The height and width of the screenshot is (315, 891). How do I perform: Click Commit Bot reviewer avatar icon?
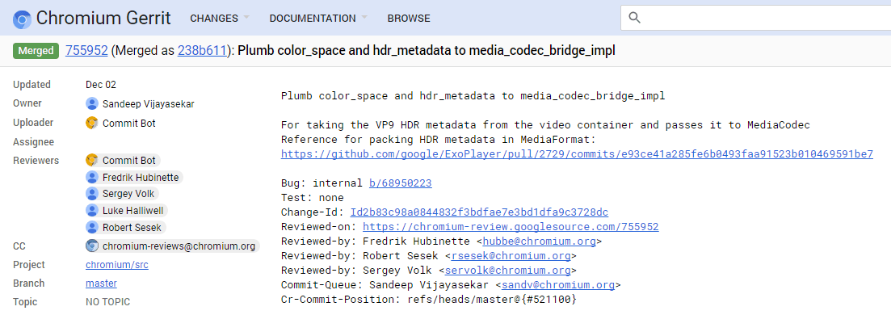[92, 161]
